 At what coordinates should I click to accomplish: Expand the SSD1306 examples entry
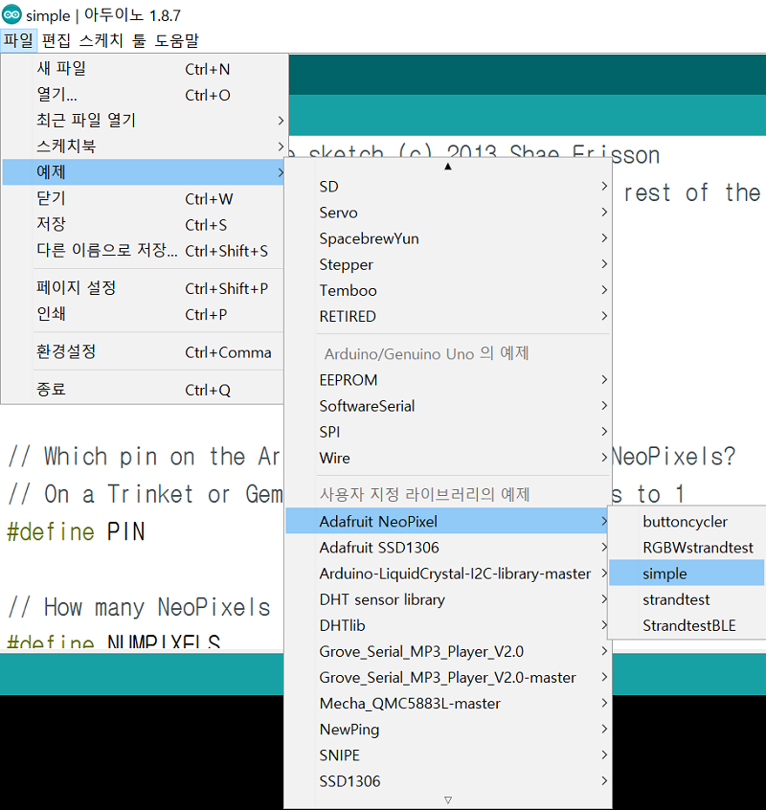448,781
